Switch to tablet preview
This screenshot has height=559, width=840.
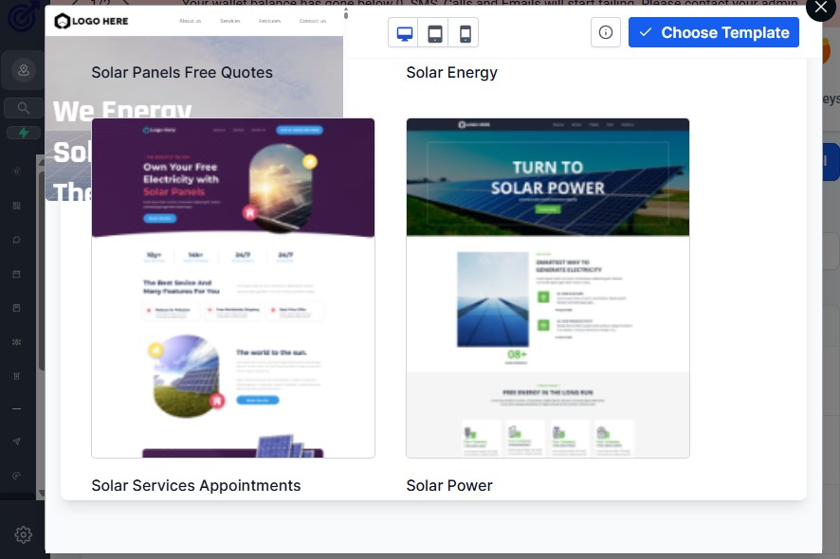pos(434,32)
